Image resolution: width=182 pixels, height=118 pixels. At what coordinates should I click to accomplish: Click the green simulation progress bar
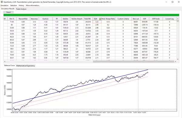[x=91, y=15]
